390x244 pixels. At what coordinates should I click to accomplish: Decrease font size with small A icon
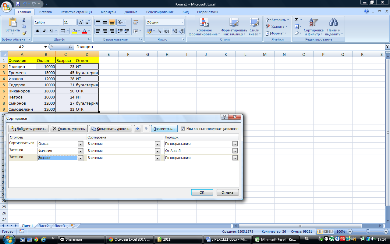click(88, 22)
